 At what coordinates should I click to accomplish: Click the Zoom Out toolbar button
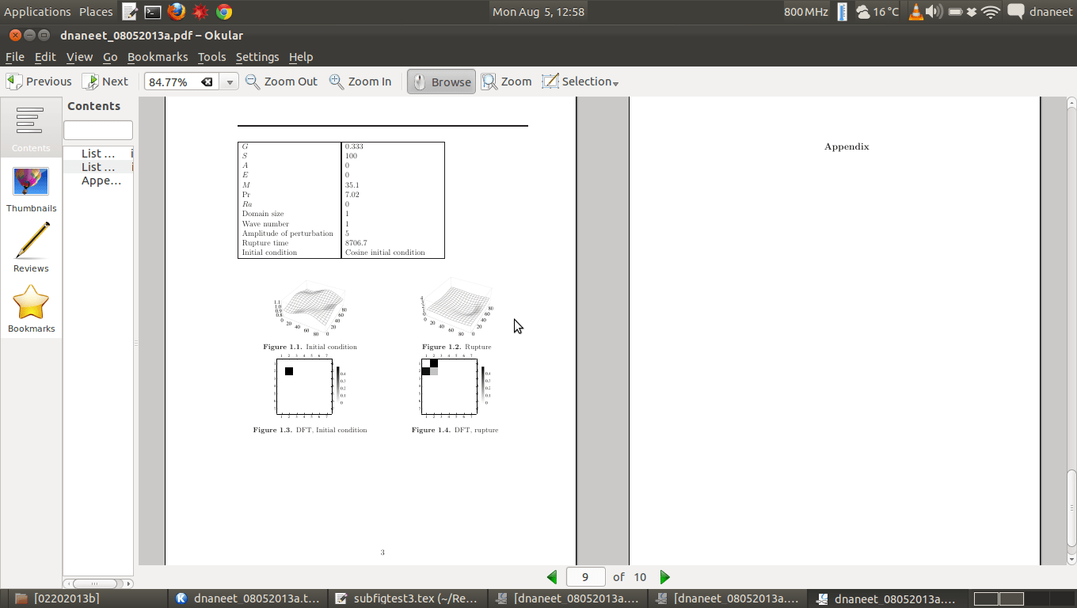(x=281, y=82)
